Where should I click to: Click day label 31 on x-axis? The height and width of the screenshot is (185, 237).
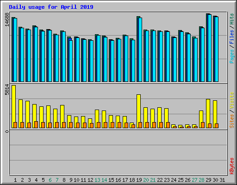click(x=222, y=180)
